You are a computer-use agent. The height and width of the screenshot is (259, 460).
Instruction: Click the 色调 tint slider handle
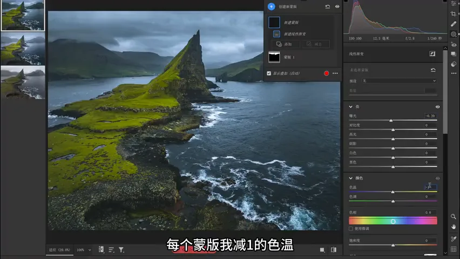click(393, 201)
